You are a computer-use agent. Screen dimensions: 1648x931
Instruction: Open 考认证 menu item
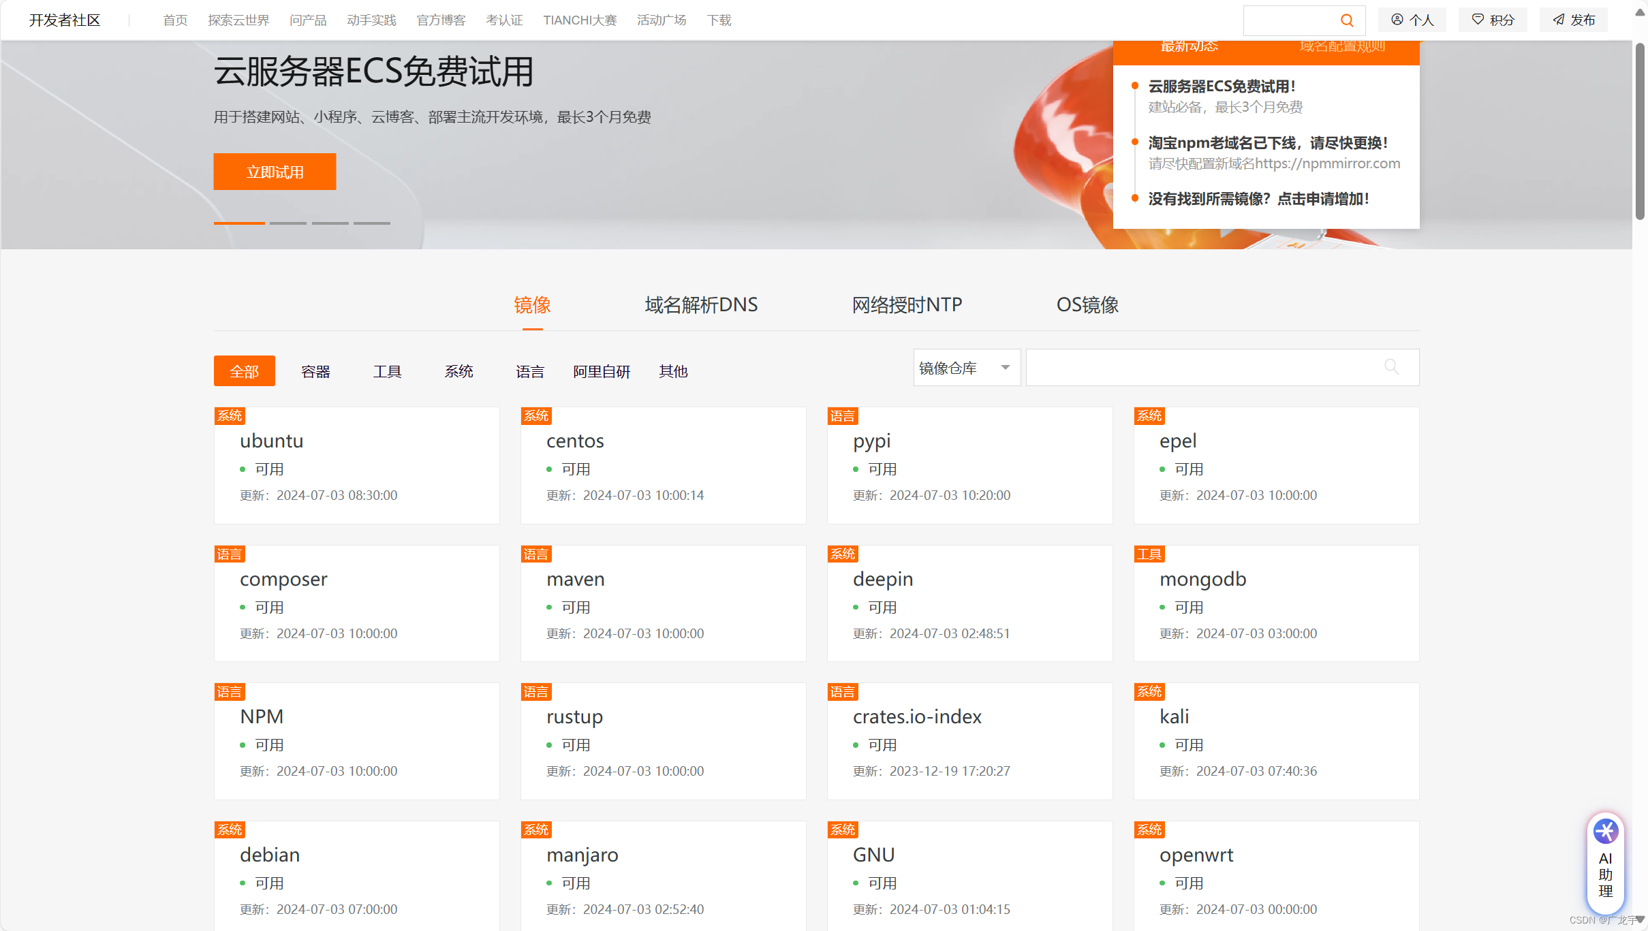point(504,20)
